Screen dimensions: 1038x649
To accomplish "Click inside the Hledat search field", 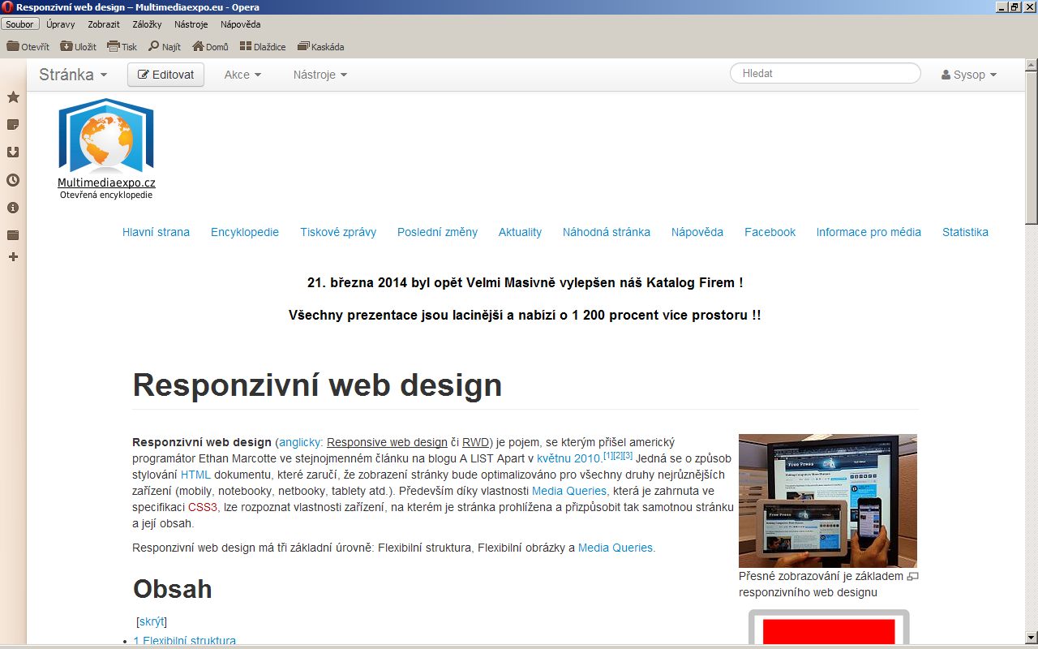I will (x=825, y=73).
